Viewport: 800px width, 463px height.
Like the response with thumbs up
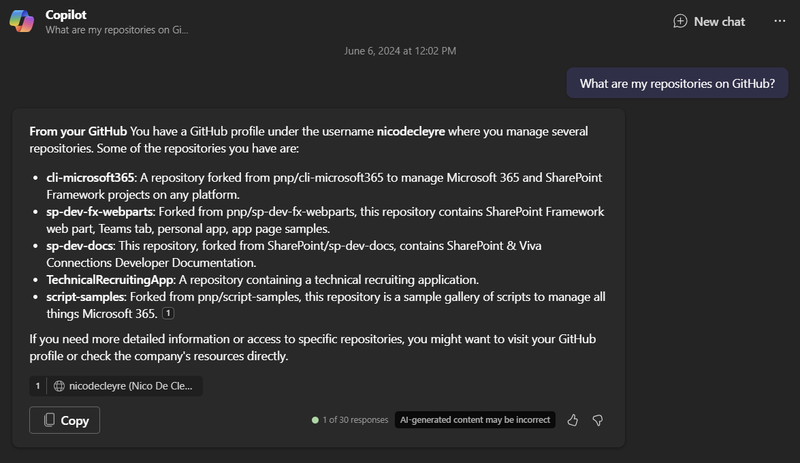573,420
